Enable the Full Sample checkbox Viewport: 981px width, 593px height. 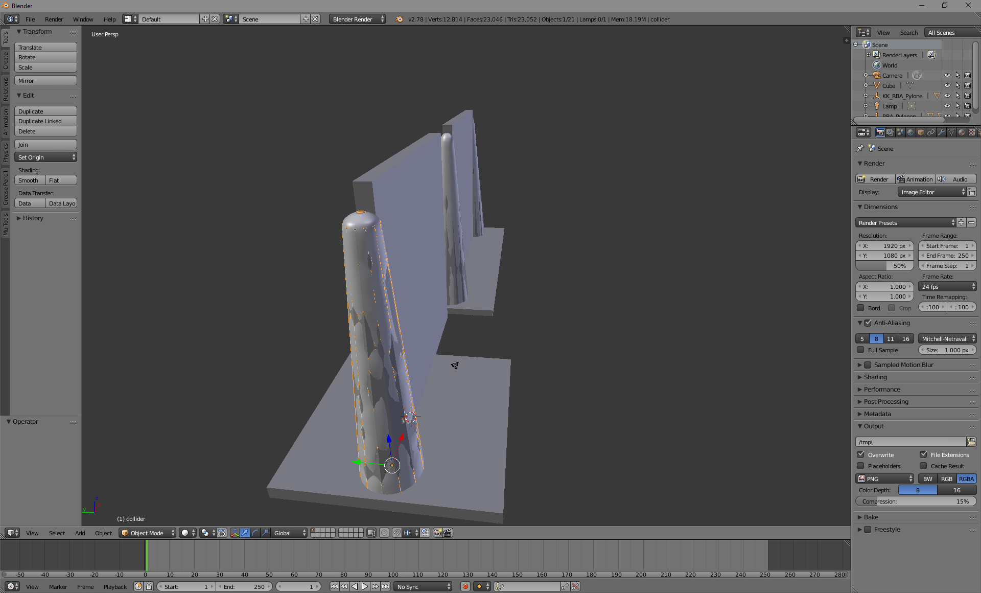tap(861, 350)
